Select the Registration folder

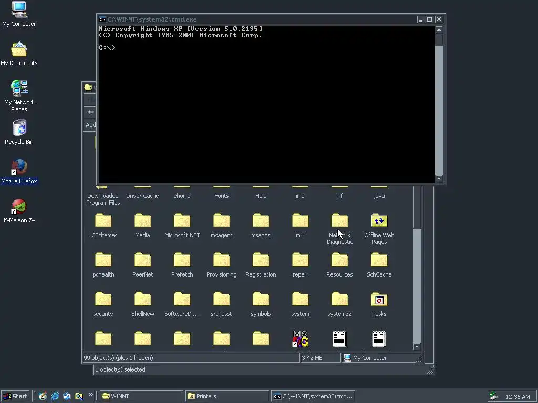coord(261,265)
